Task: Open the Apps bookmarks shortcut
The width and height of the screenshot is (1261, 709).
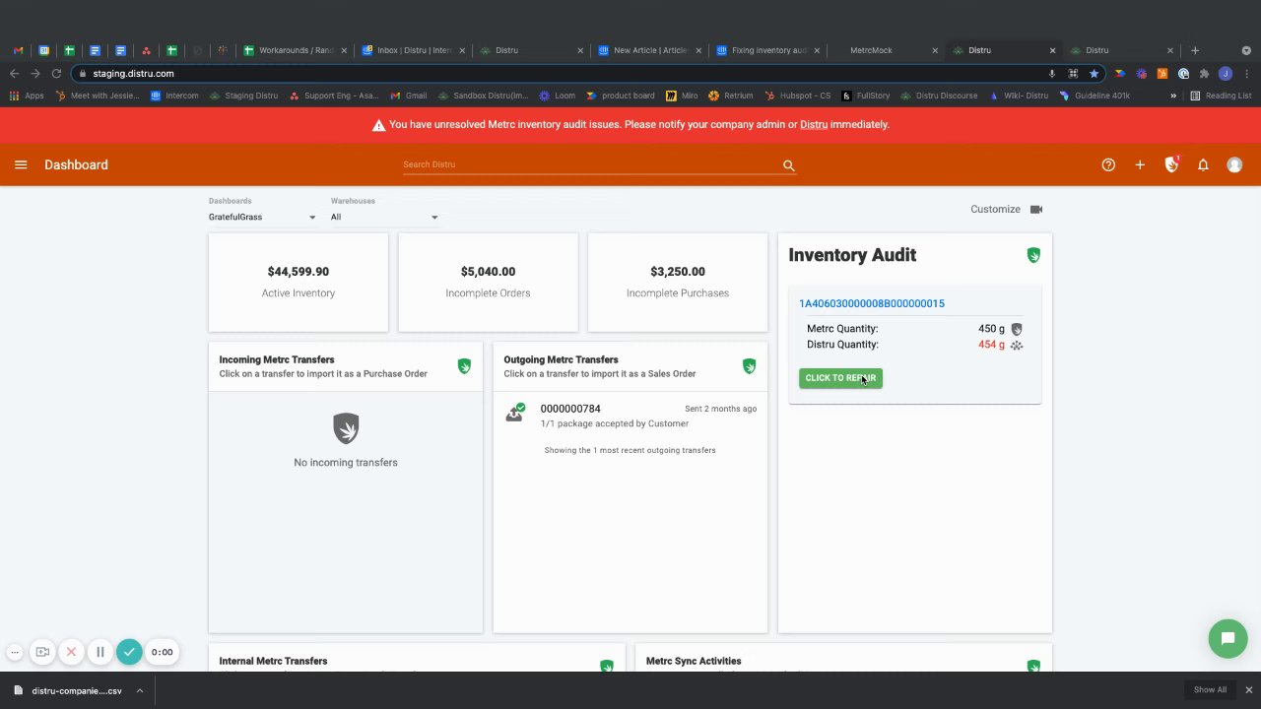Action: pyautogui.click(x=27, y=96)
